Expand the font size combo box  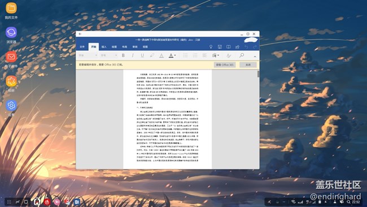coord(109,55)
